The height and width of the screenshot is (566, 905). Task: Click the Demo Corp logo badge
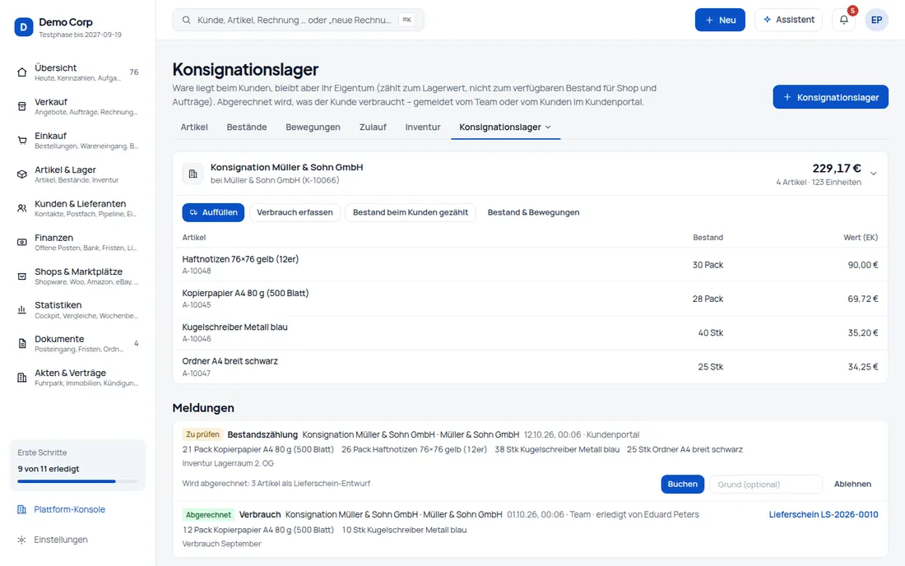click(24, 26)
